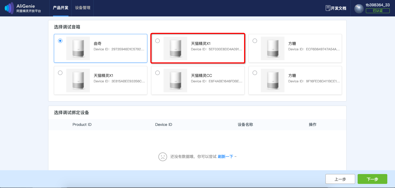This screenshot has height=188, width=395.
Task: Select radio for 方糖 with ID 9F16FED8D411BCE1
Action: coord(255,73)
